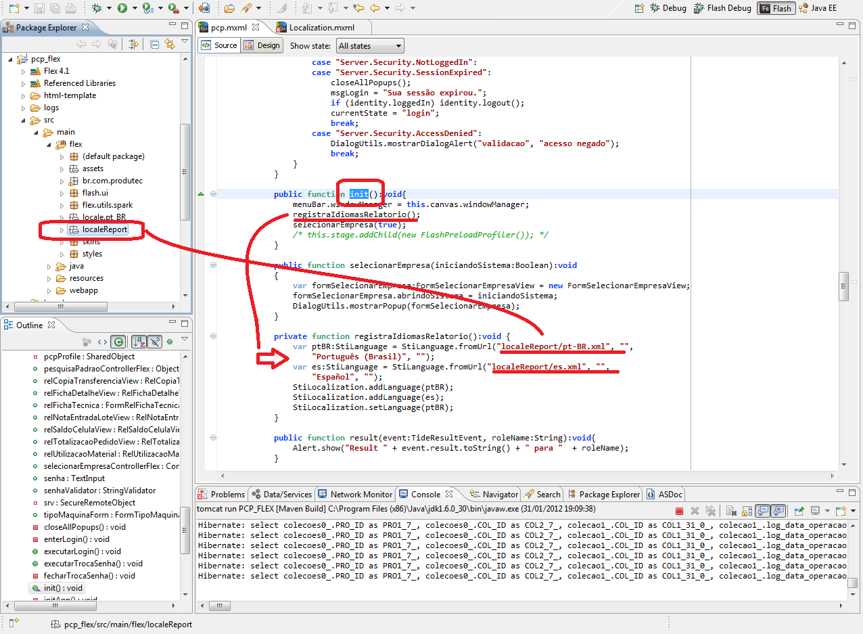Click green dot icon in Outline toolbar
The image size is (863, 634).
tap(170, 342)
